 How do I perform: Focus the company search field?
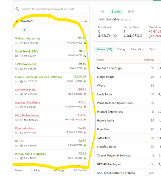click(51, 9)
